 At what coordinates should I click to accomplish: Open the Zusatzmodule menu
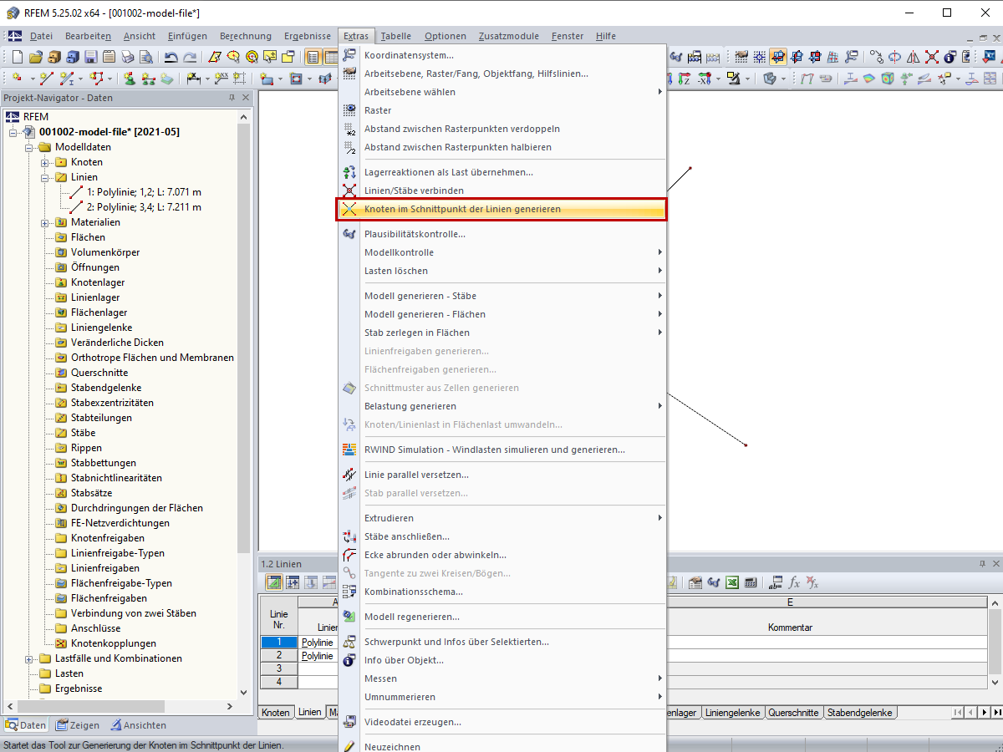click(509, 36)
